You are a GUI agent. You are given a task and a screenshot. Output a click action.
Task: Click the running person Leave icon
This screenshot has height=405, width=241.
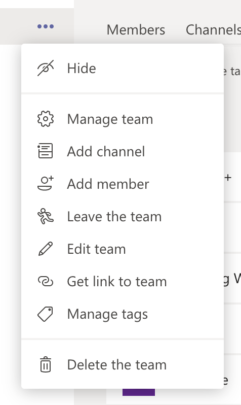coord(46,216)
